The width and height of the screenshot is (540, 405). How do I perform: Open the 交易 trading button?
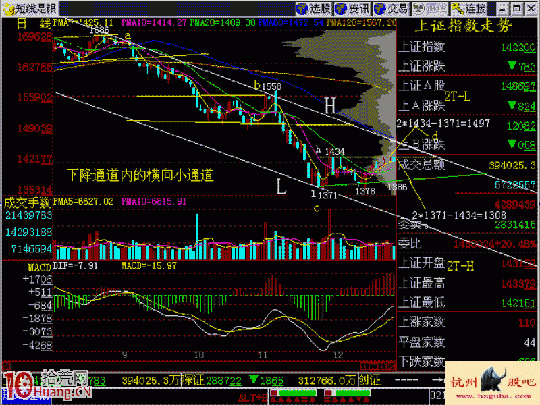click(x=392, y=9)
